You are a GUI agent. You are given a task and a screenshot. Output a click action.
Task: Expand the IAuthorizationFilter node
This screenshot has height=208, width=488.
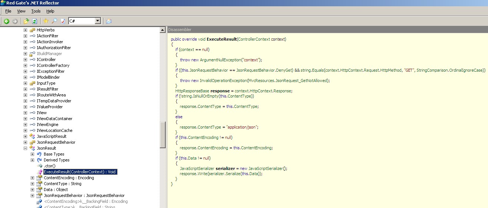[x=25, y=48]
